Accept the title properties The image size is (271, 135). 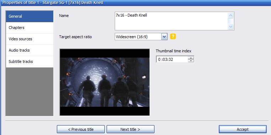click(243, 129)
